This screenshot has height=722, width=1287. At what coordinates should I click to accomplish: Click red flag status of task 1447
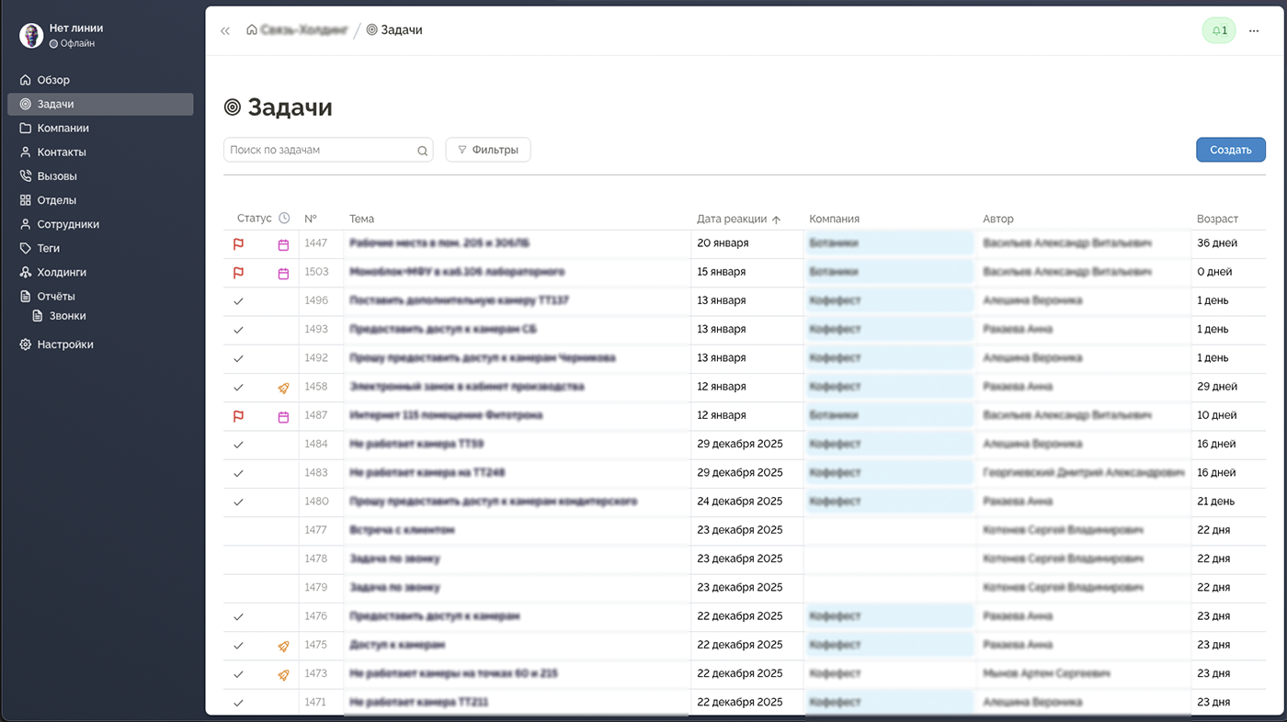238,243
